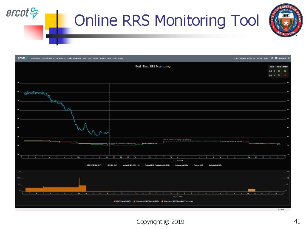Toggle the Procured RRS Shortfall Forecast legend entry

tap(177, 201)
